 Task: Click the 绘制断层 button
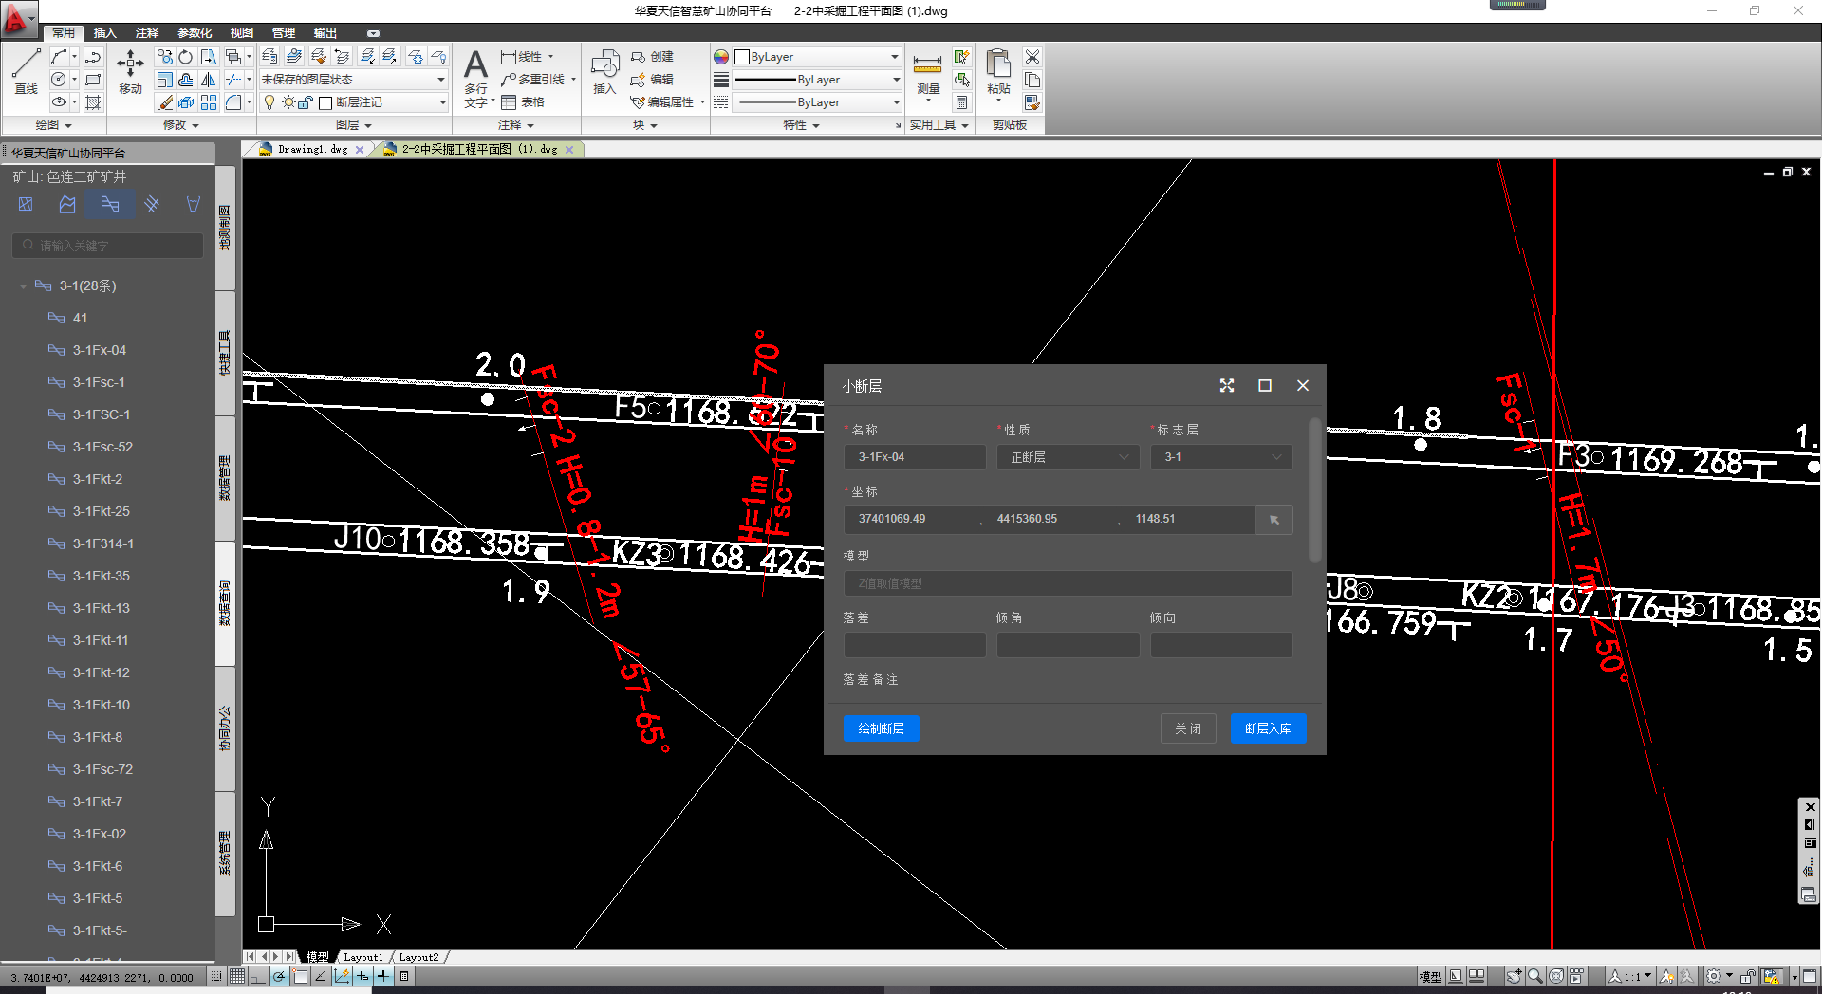click(x=881, y=728)
